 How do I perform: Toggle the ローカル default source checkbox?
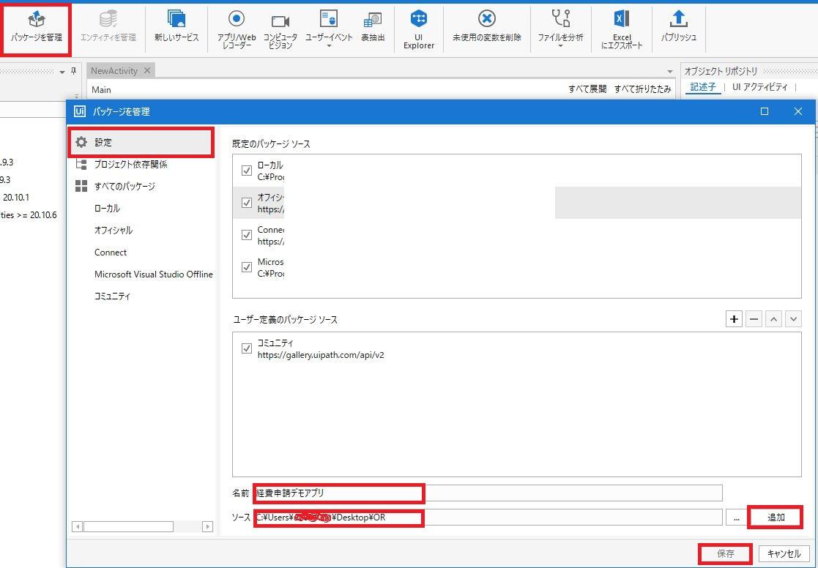(x=247, y=171)
